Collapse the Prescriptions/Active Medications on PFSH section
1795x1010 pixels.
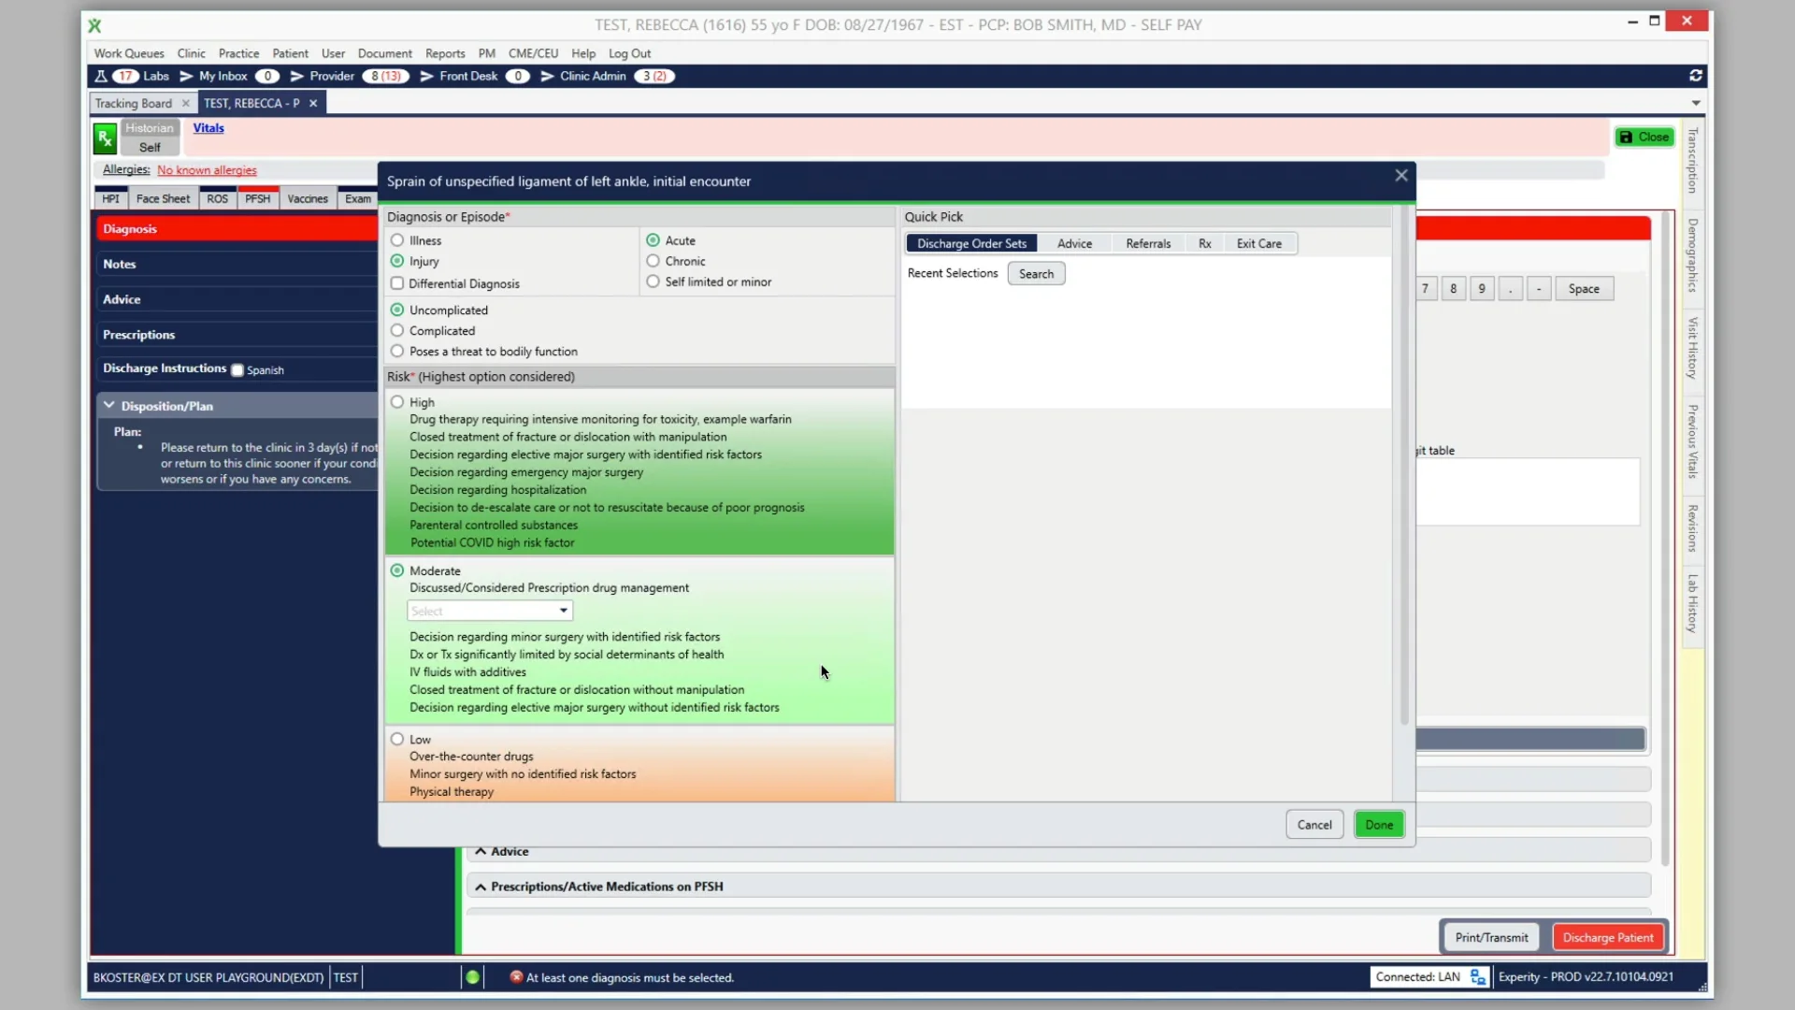(x=481, y=887)
